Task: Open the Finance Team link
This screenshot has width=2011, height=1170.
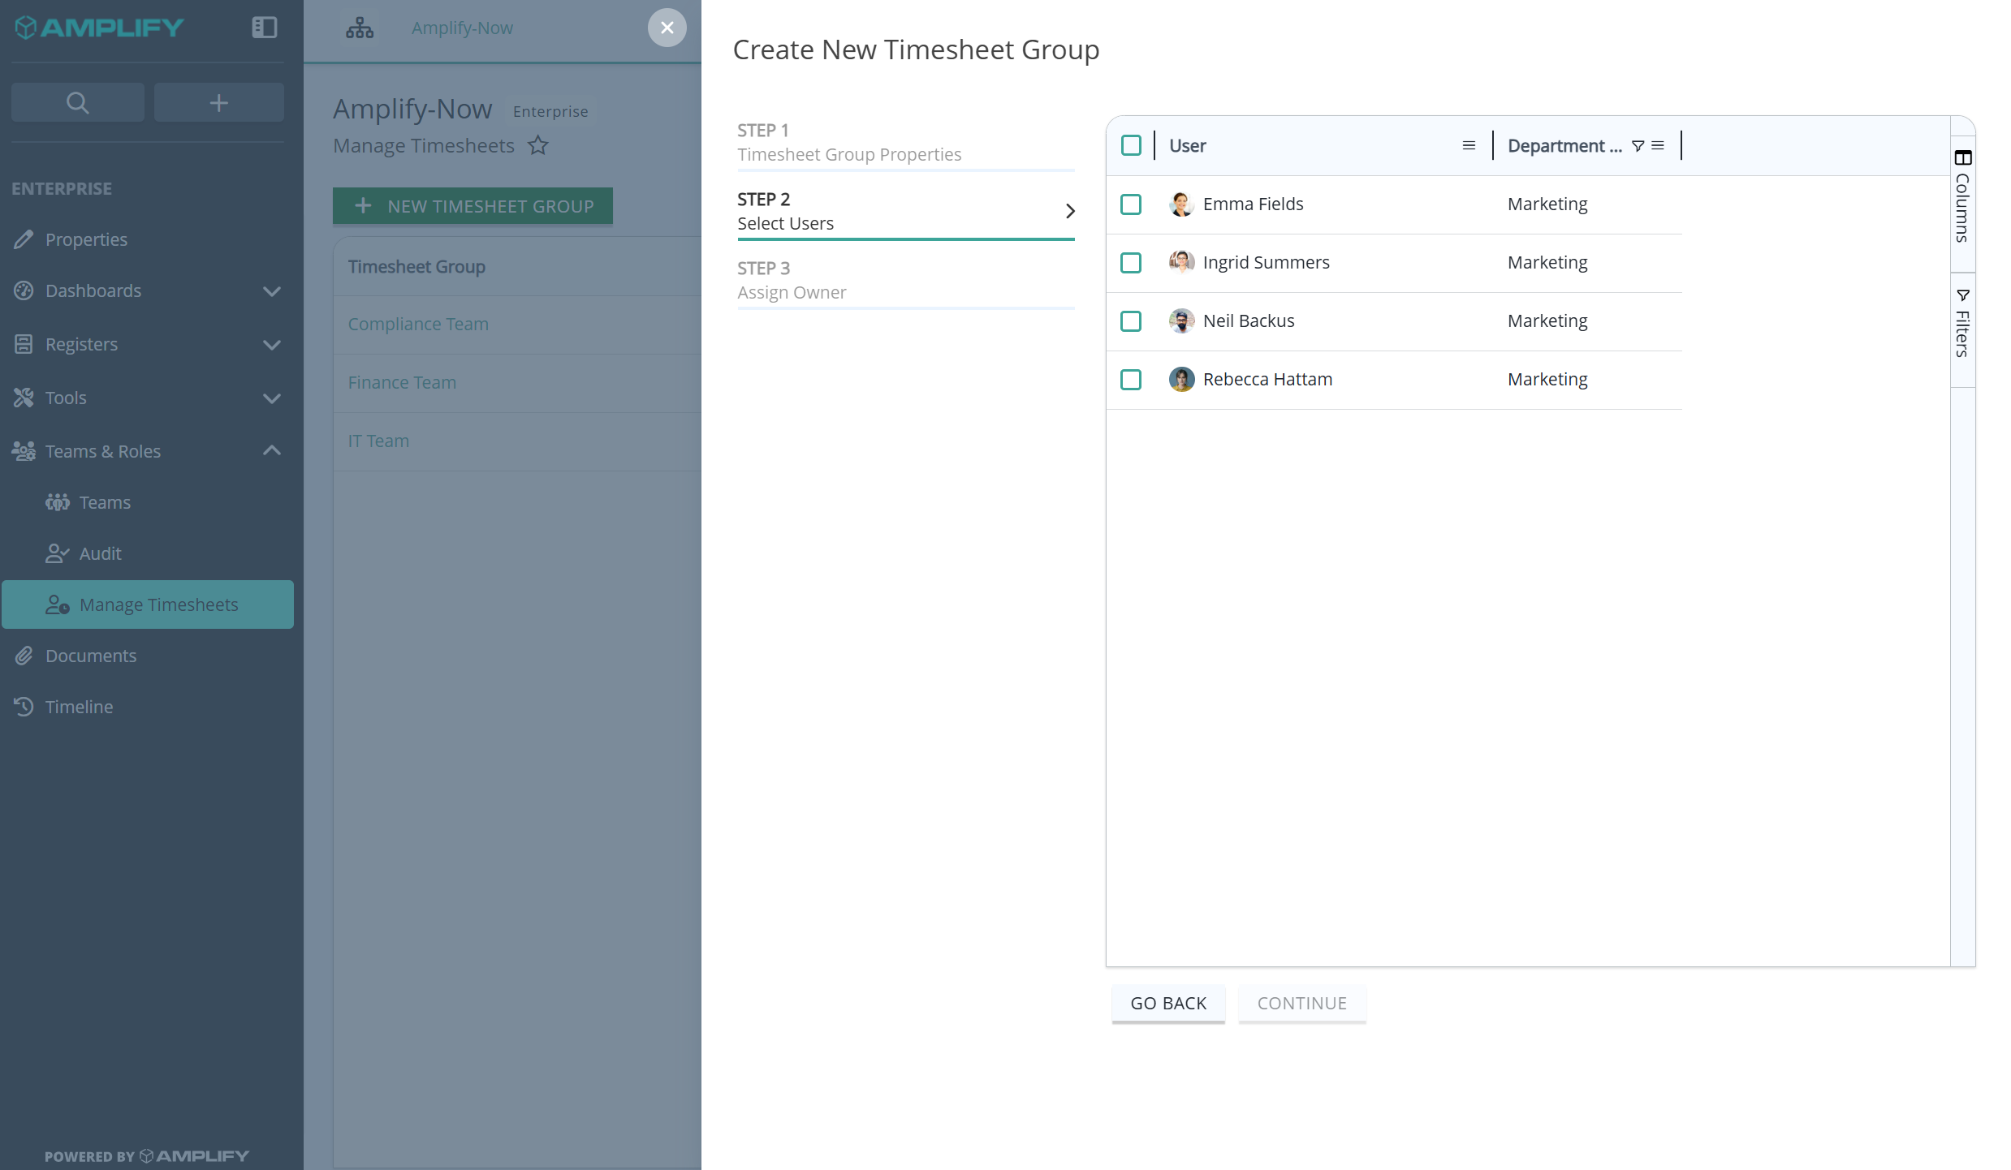Action: [x=402, y=382]
